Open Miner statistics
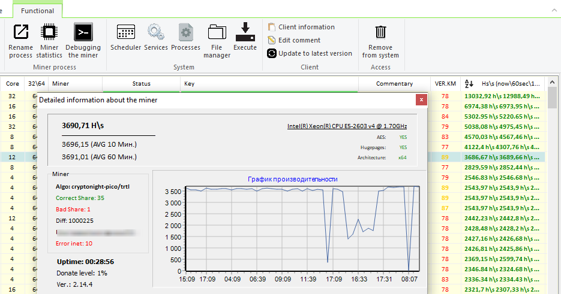The image size is (561, 294). tap(49, 40)
